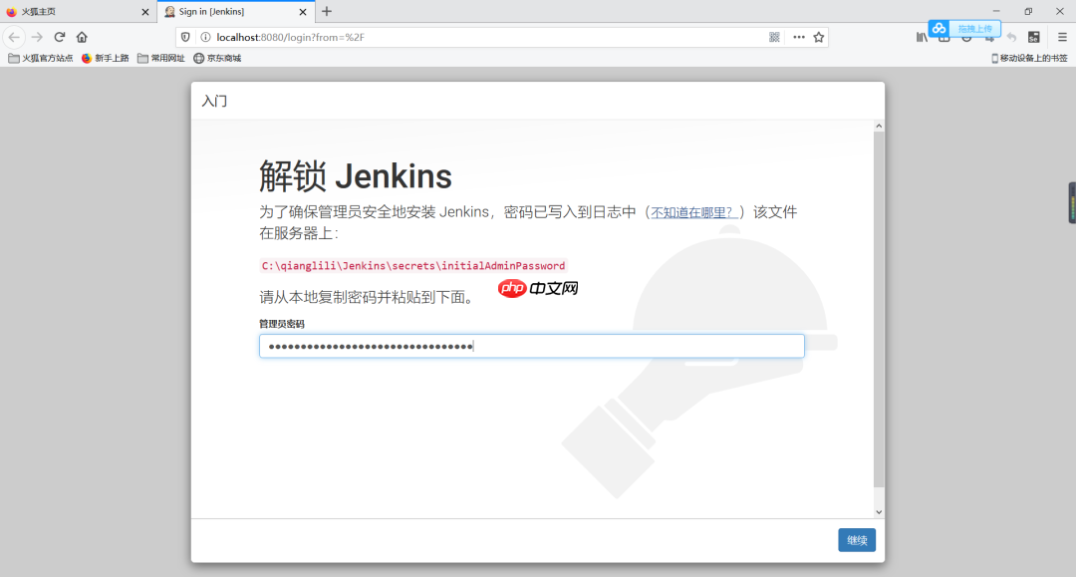
Task: Open a new tab with the plus button
Action: pyautogui.click(x=325, y=12)
